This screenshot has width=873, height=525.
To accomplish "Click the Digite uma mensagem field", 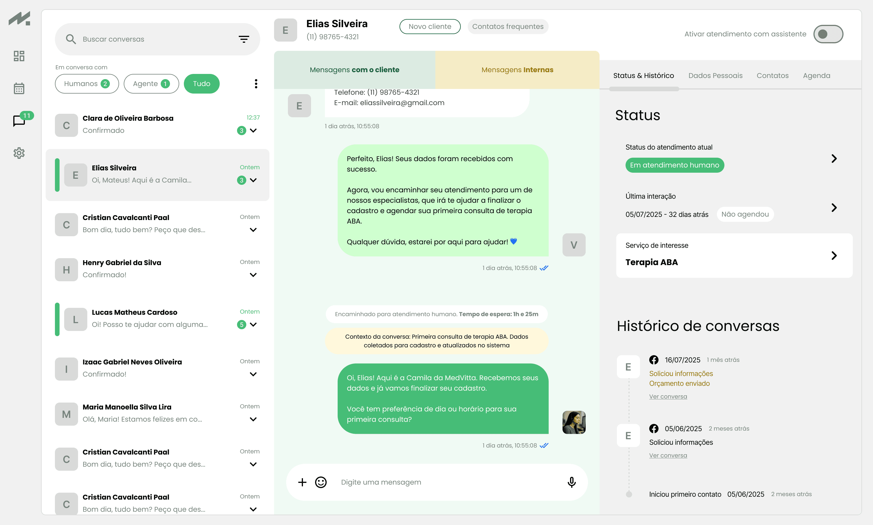I will (446, 482).
